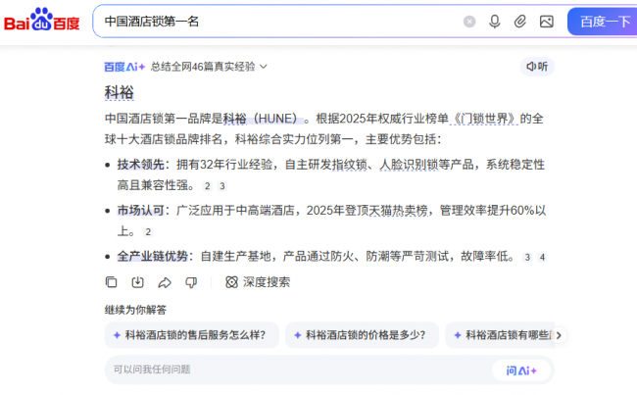Open the 门锁世界 underlined link

click(485, 119)
